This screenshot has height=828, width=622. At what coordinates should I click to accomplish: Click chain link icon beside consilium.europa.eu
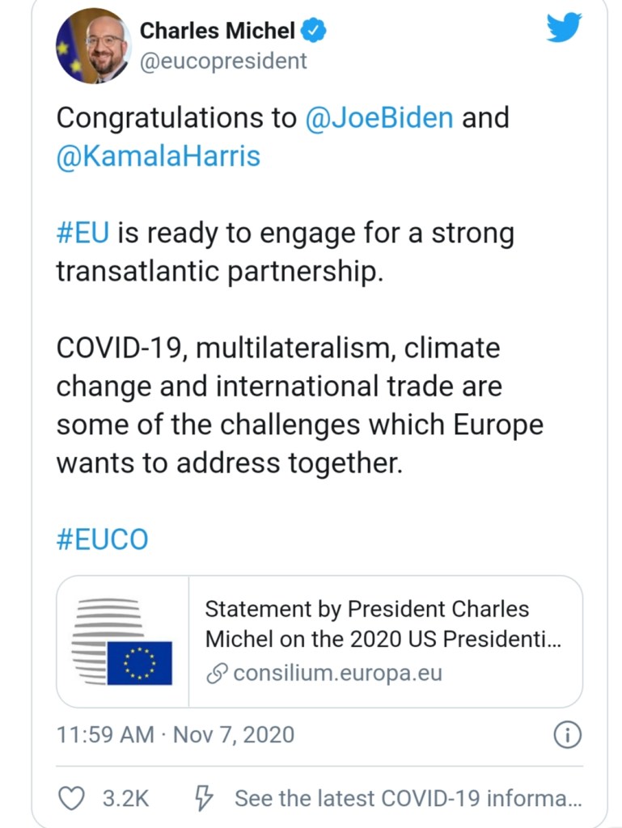click(x=217, y=674)
